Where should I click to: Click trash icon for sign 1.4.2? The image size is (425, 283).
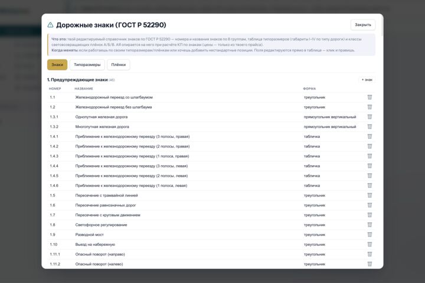[370, 146]
